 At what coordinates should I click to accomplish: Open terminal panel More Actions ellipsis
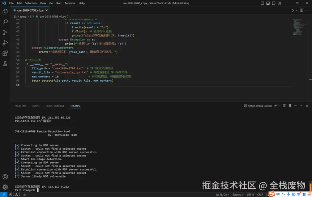point(296,106)
